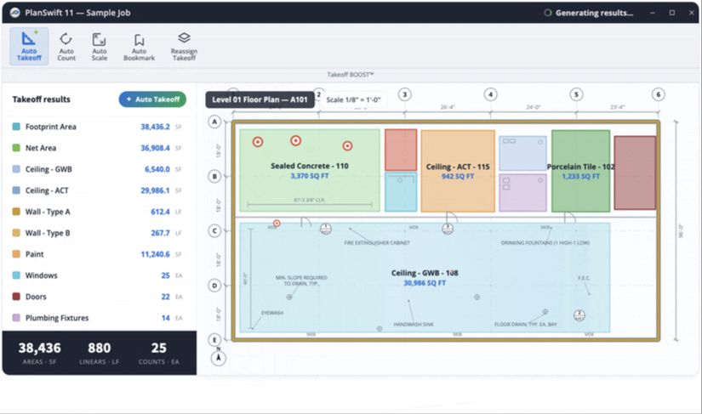The image size is (702, 414).
Task: Click column grid bubble 3
Action: (405, 94)
